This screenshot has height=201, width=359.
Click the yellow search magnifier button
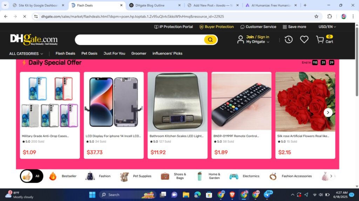coord(210,40)
